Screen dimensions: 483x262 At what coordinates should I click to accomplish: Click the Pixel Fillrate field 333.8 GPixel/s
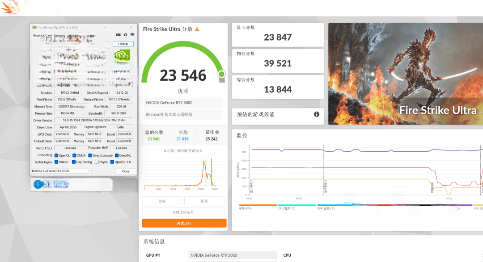pyautogui.click(x=67, y=100)
